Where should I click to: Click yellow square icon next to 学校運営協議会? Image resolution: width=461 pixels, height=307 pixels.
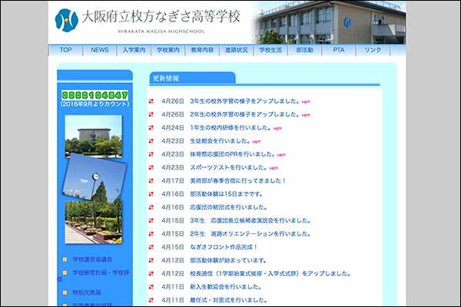coord(65,259)
